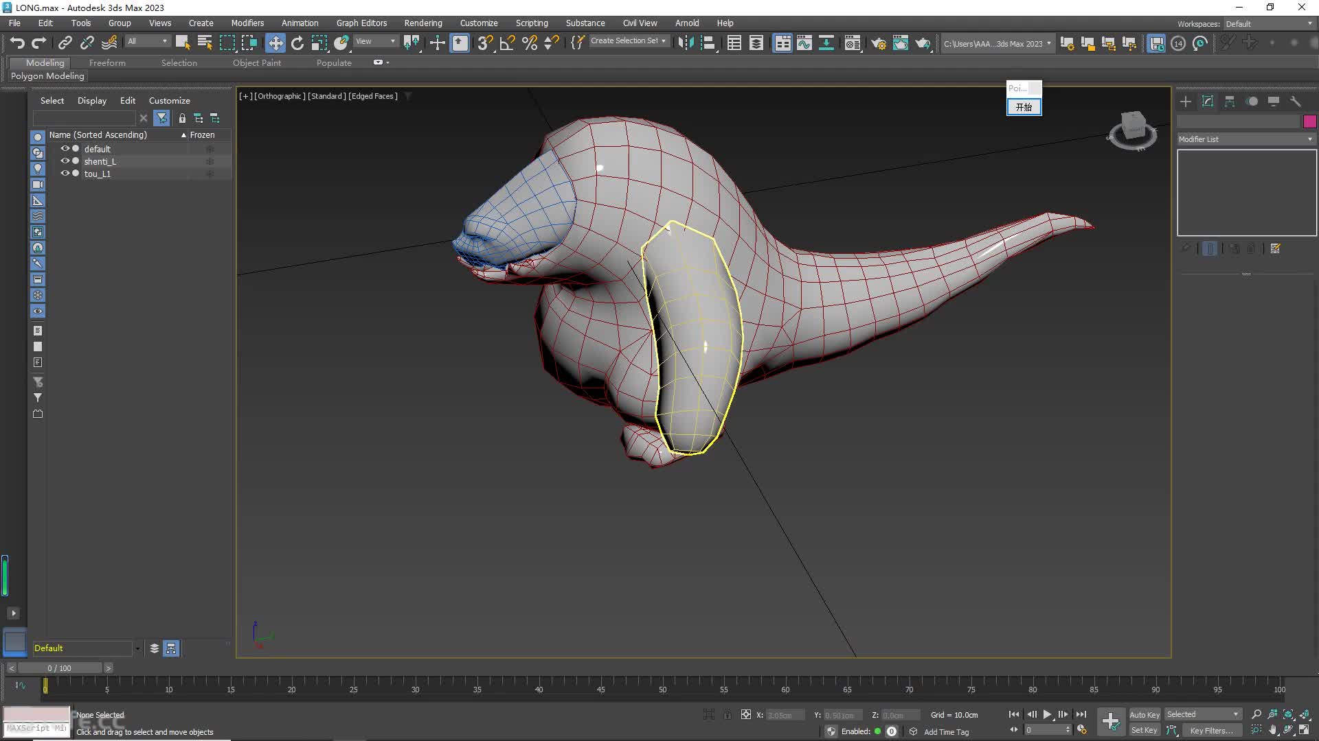Open the View reference coordinate dropdown
Image resolution: width=1319 pixels, height=741 pixels.
pyautogui.click(x=375, y=41)
